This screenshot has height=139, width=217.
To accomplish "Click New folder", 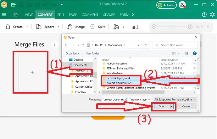I will click(x=92, y=54).
